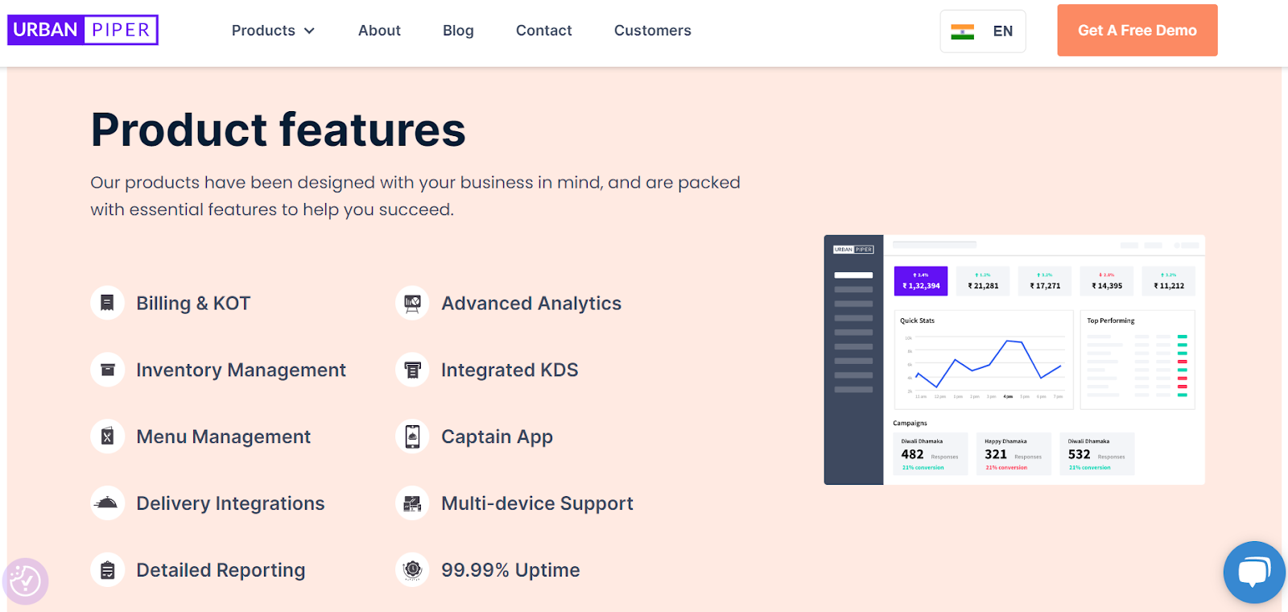Open the live chat bubble widget
1288x612 pixels.
[x=1254, y=573]
